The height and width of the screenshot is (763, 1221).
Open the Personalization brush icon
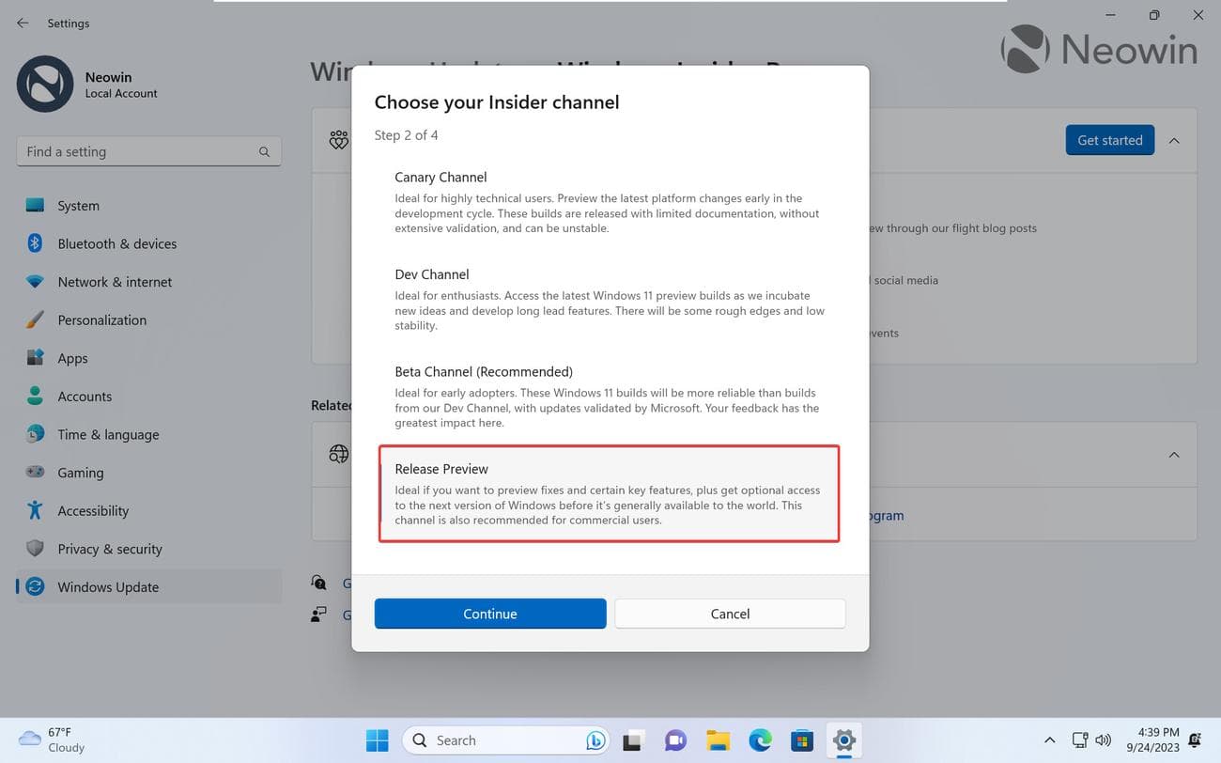click(36, 319)
